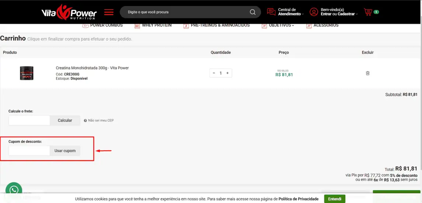Click the Quantidade column header
The width and height of the screenshot is (422, 203).
221,52
